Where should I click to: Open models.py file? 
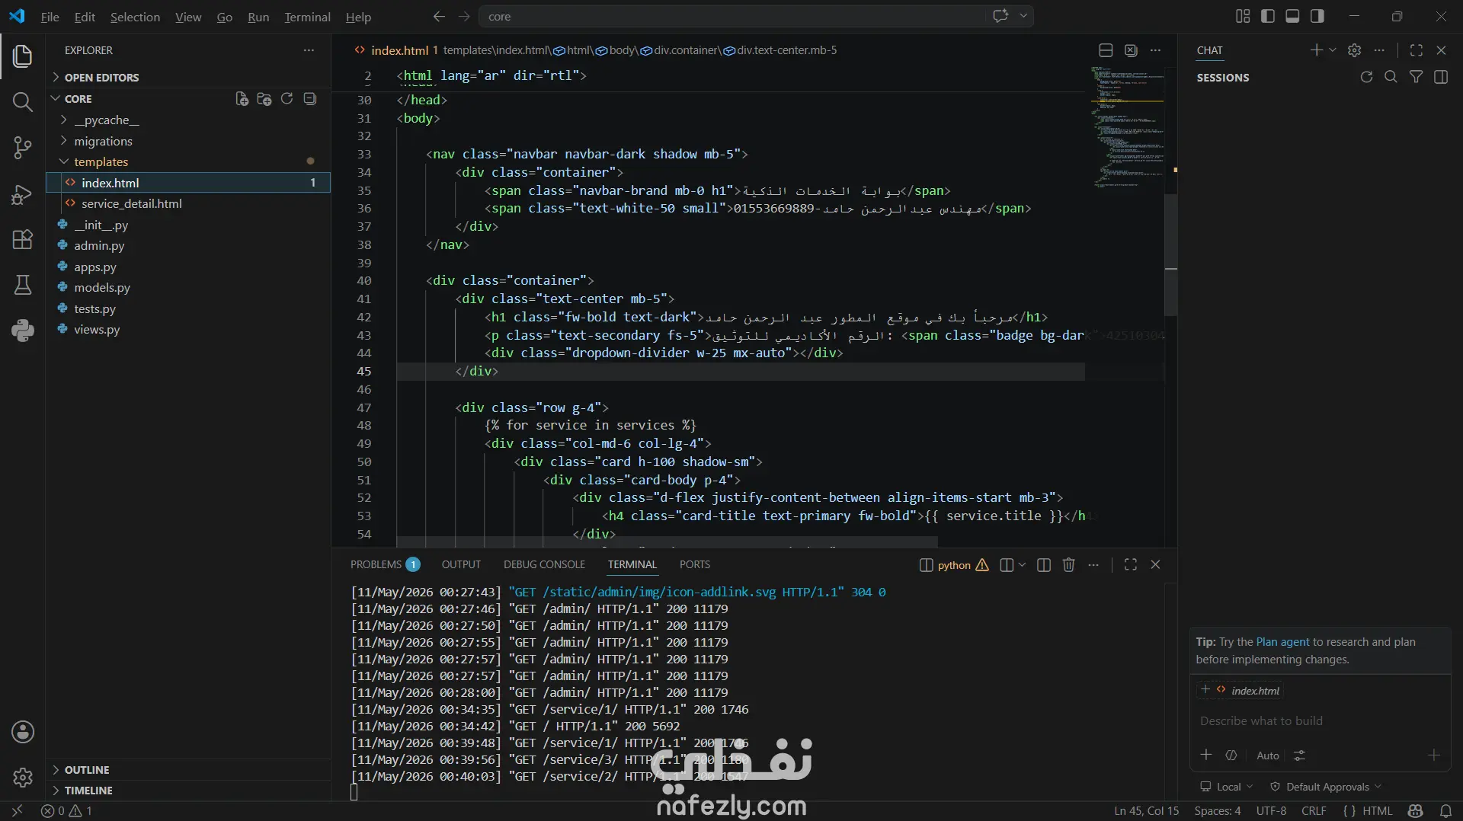[102, 288]
